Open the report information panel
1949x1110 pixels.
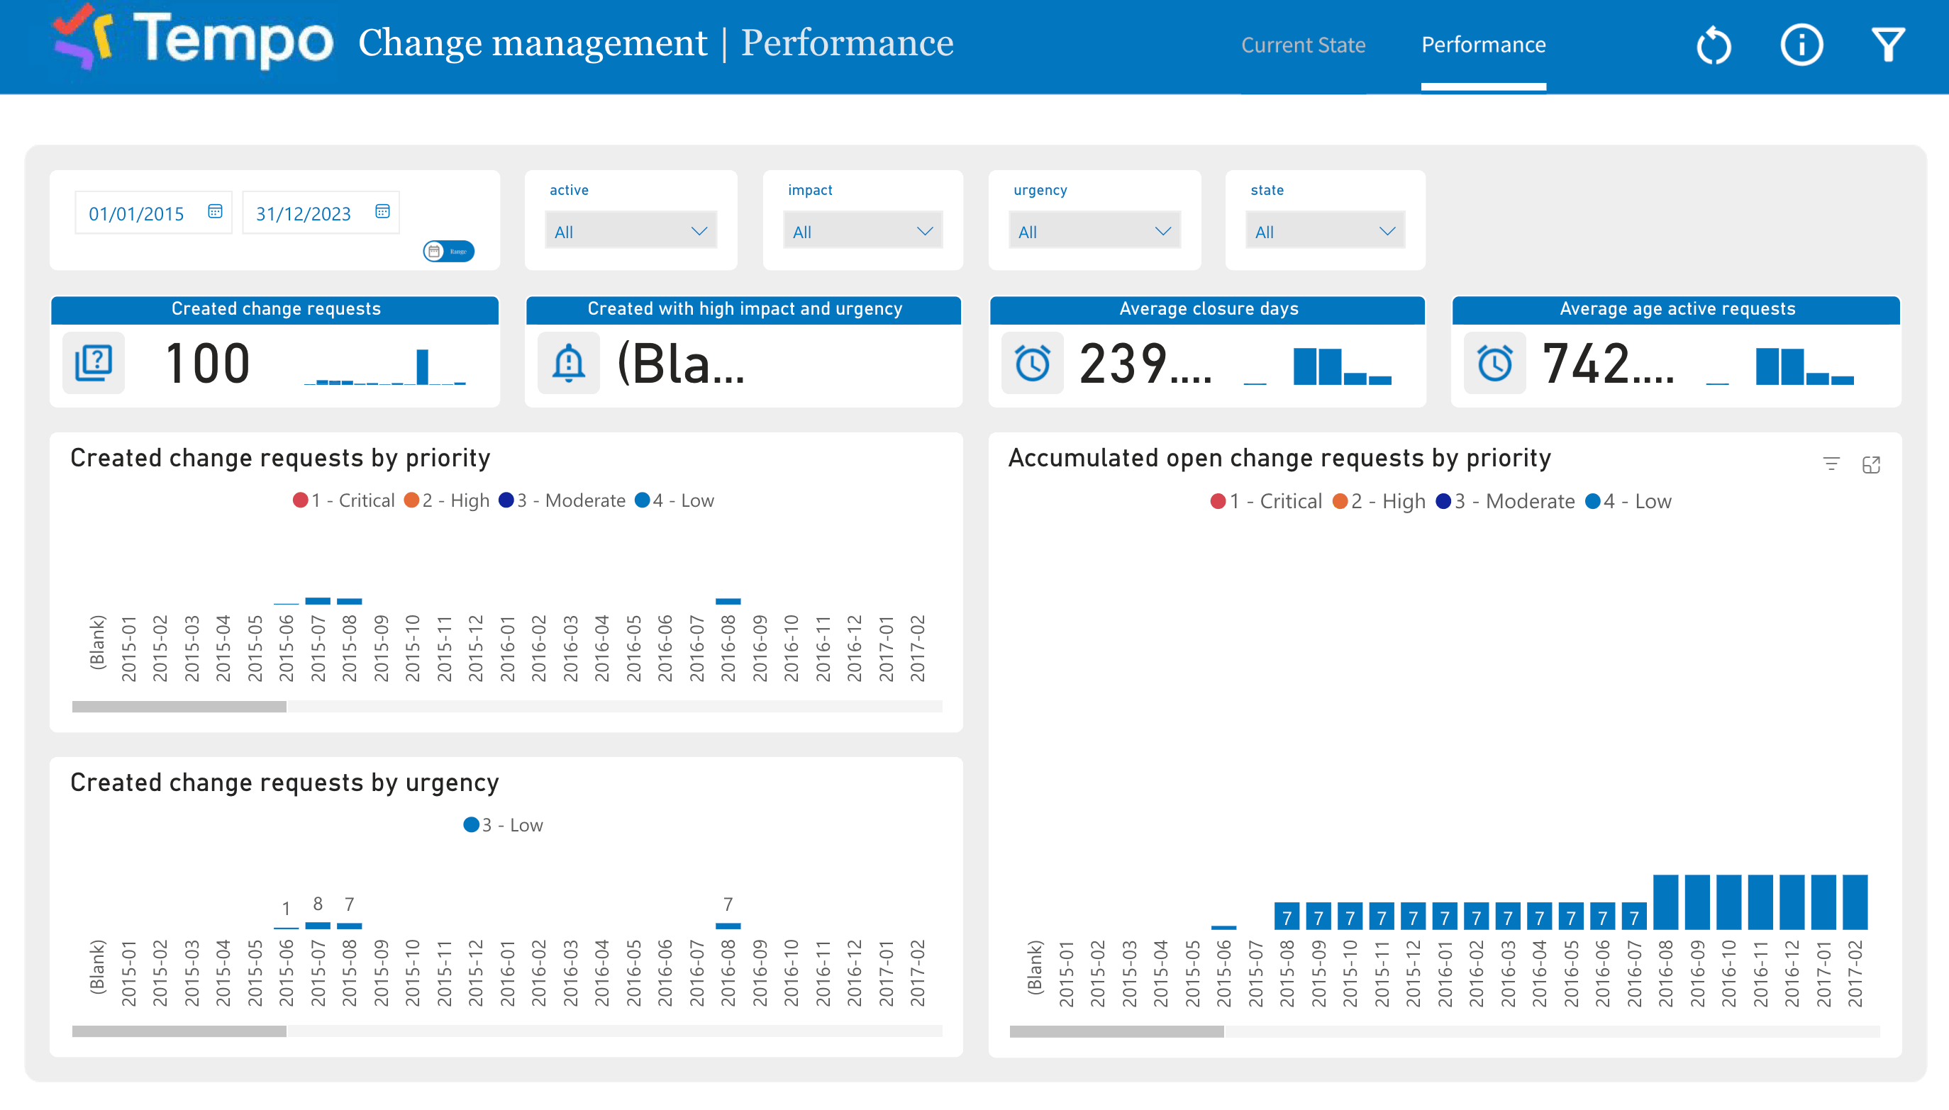click(x=1800, y=45)
